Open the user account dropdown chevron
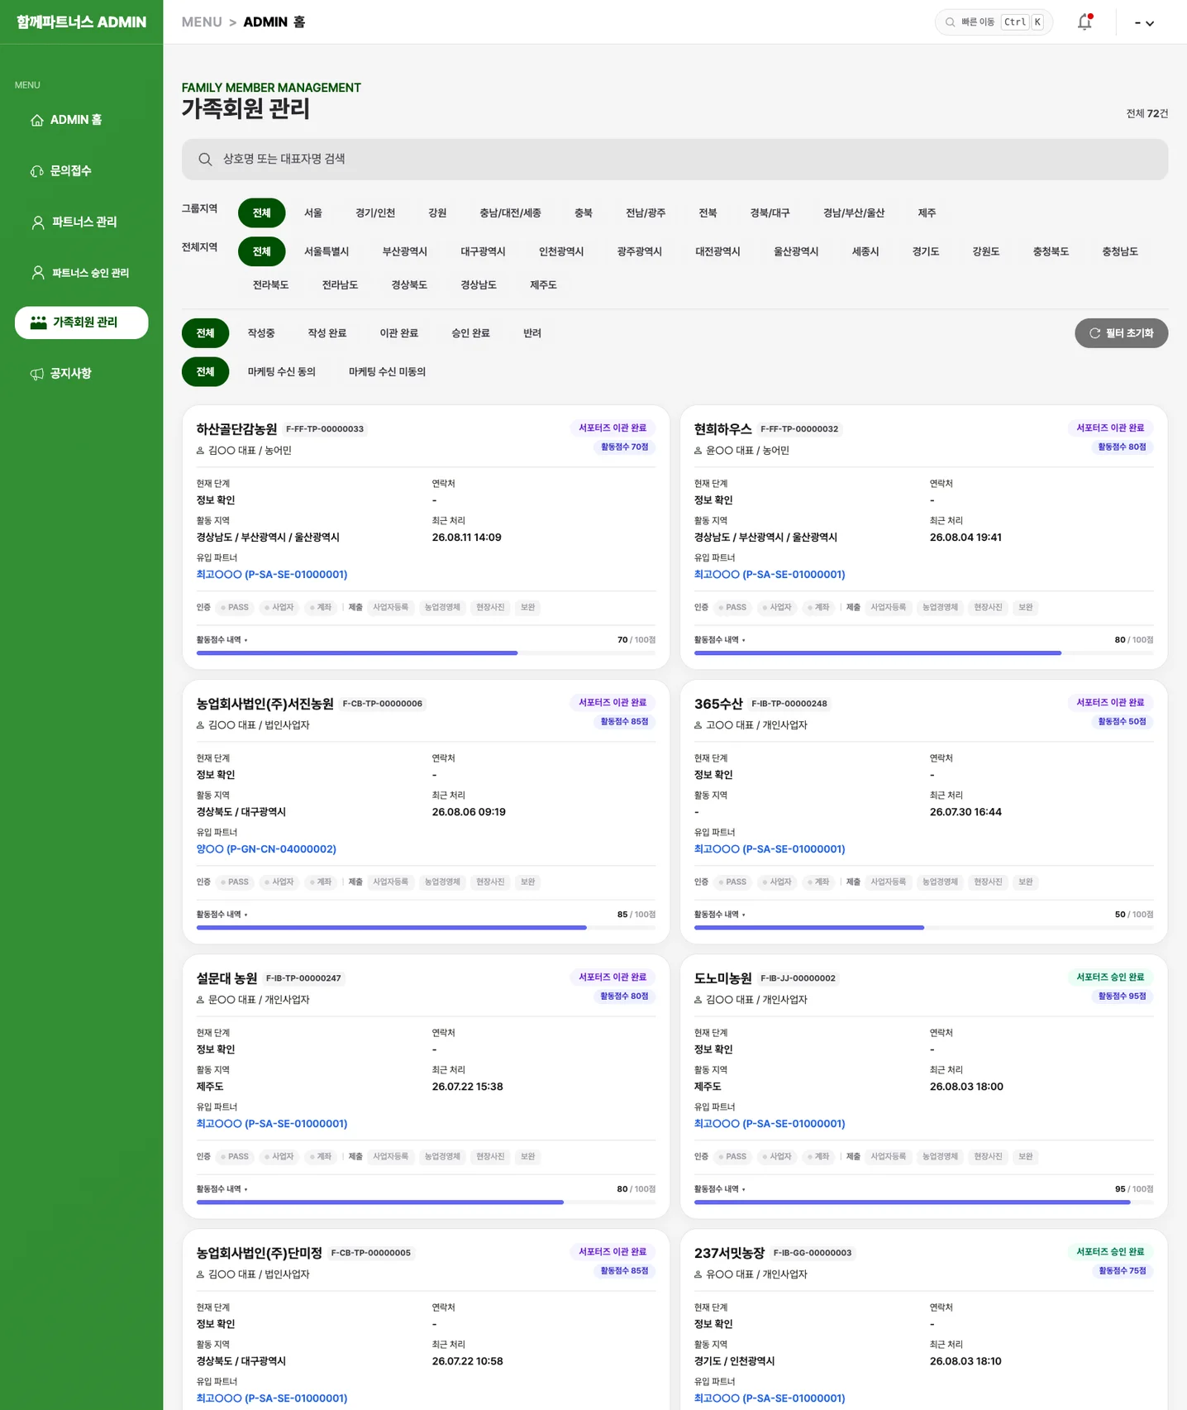Viewport: 1187px width, 1410px height. click(x=1150, y=23)
